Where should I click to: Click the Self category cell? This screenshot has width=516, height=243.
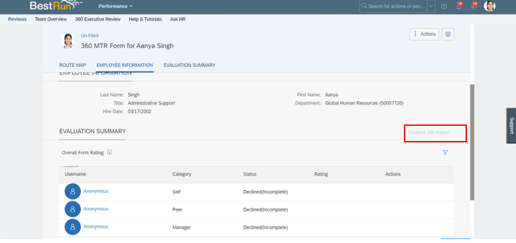(x=176, y=192)
